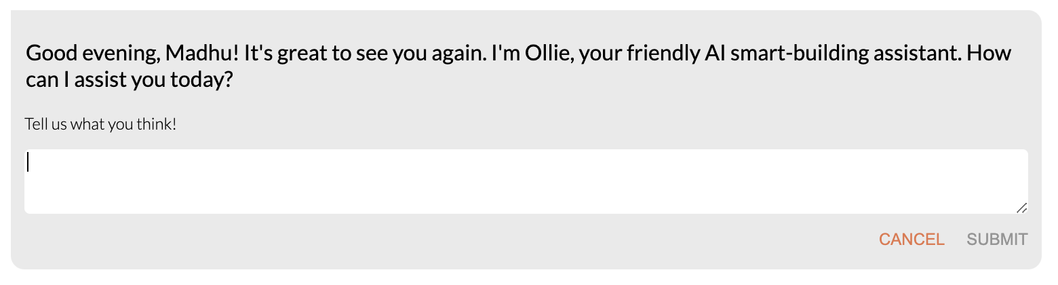Submit the feedback with SUBMIT

[x=997, y=240]
